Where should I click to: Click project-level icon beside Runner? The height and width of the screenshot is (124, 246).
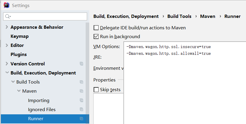[x=81, y=118]
